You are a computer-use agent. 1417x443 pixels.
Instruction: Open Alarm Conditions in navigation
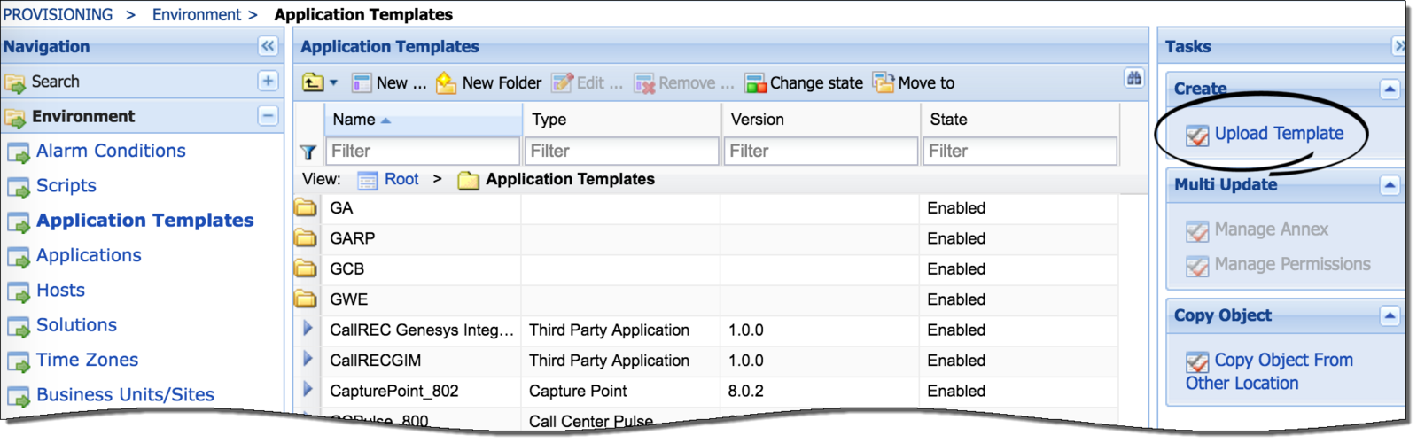[x=111, y=152]
